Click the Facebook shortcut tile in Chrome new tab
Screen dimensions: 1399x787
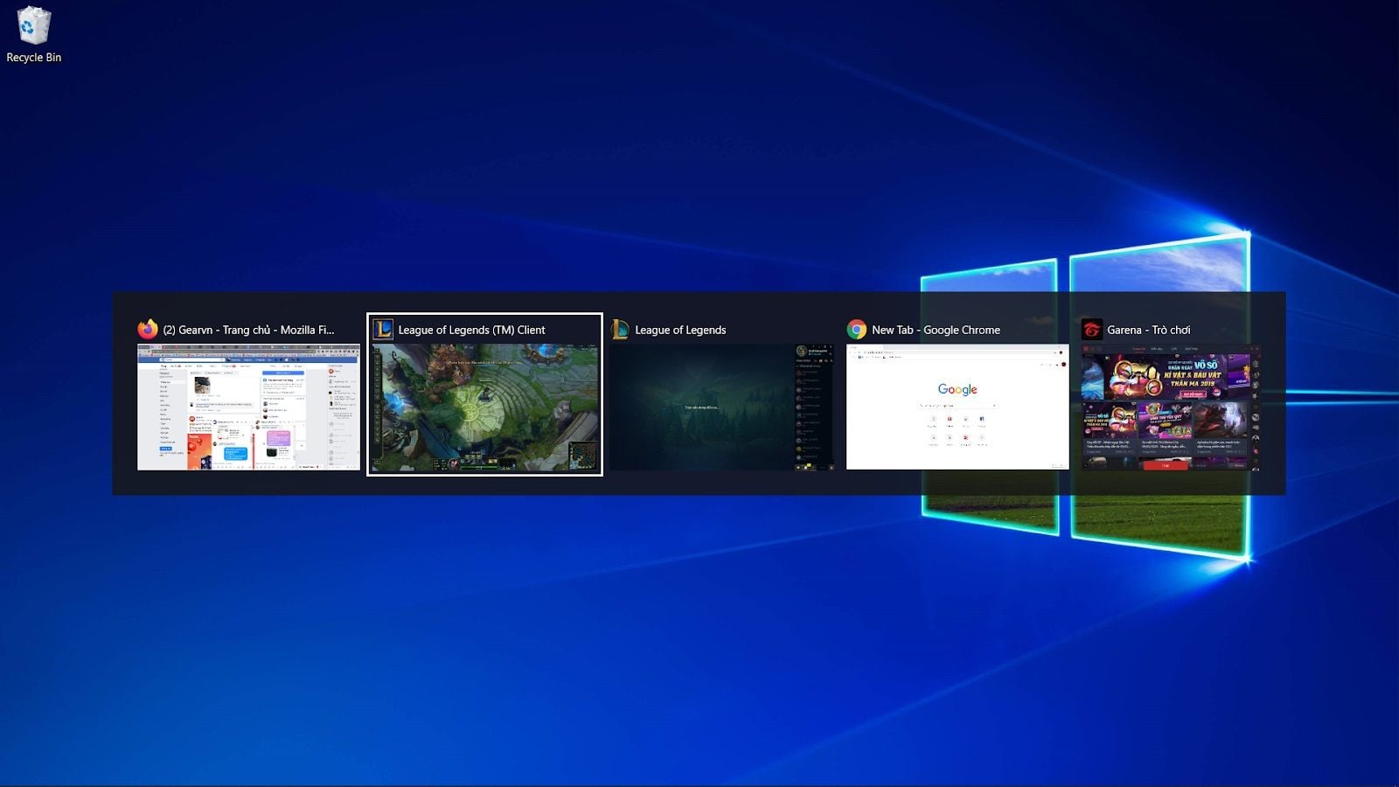coord(982,419)
